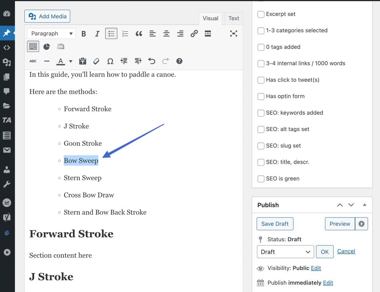Switch to numbered list formatting
380x292 pixels.
pyautogui.click(x=125, y=33)
